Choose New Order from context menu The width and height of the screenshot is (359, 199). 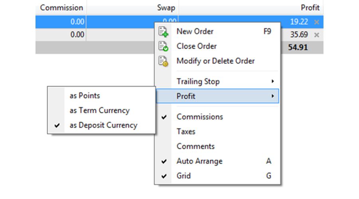pos(195,31)
